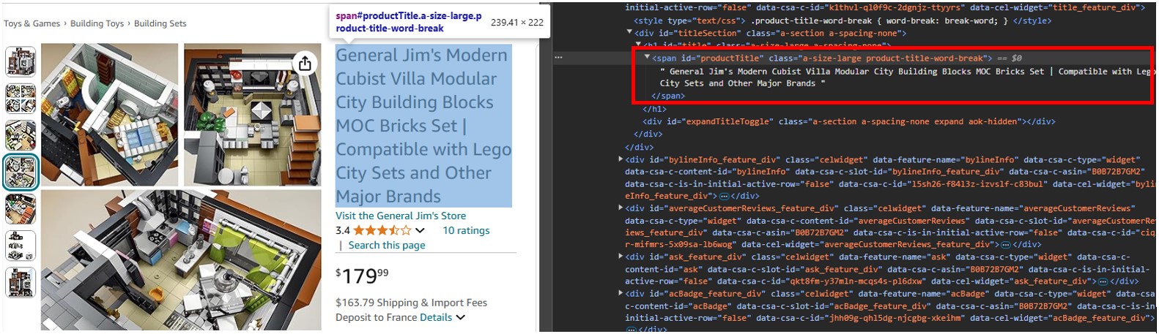Open star rating popover chevron
1159x334 pixels.
420,230
